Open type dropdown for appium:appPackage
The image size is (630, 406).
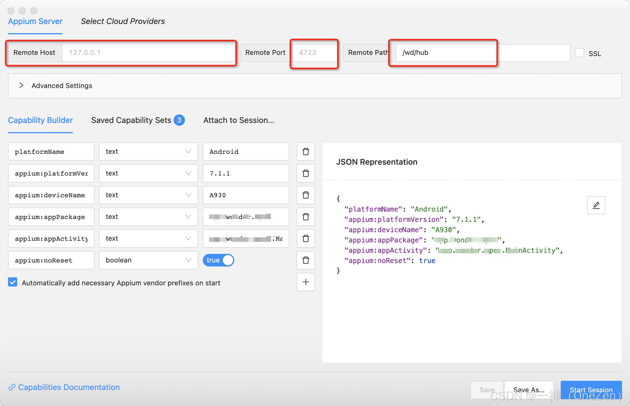(x=149, y=217)
